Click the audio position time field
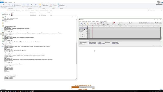163x92 pixels. [115, 44]
